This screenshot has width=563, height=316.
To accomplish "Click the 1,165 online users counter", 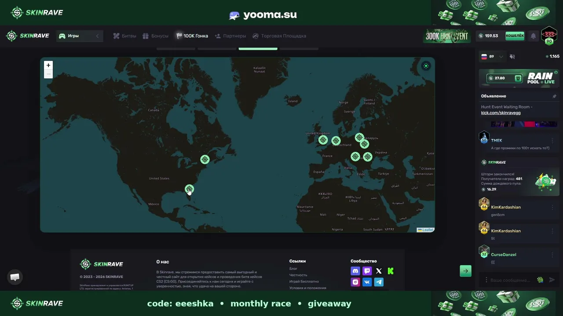I will 553,57.
